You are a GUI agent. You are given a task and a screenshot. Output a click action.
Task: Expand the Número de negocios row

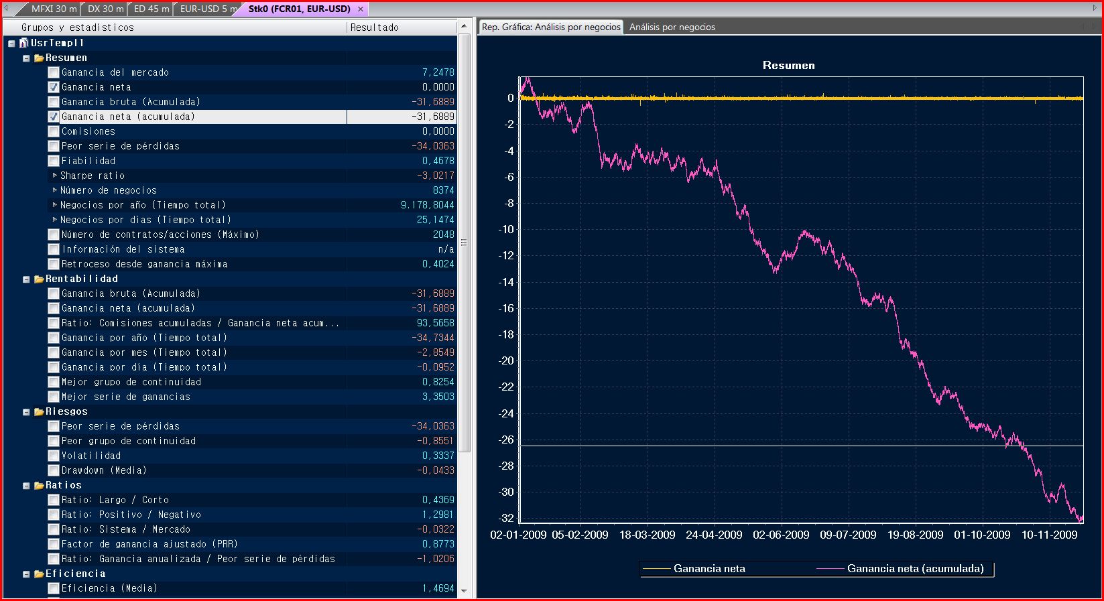pos(55,190)
